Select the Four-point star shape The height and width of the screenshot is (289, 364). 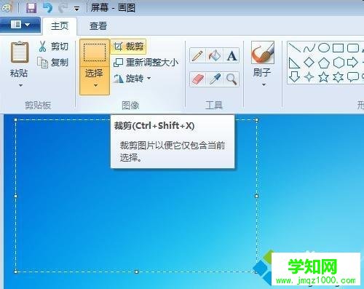[x=309, y=77]
